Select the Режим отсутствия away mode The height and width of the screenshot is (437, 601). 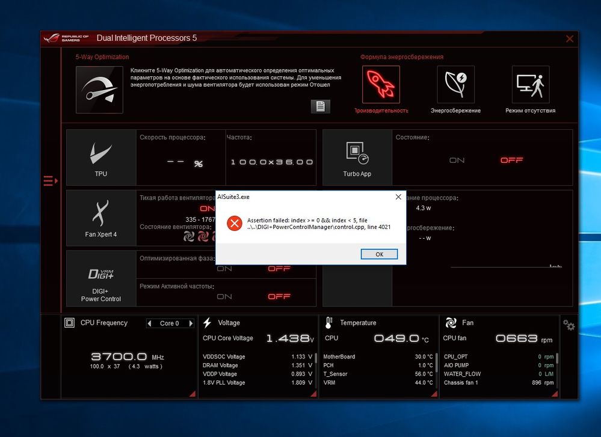coord(531,84)
